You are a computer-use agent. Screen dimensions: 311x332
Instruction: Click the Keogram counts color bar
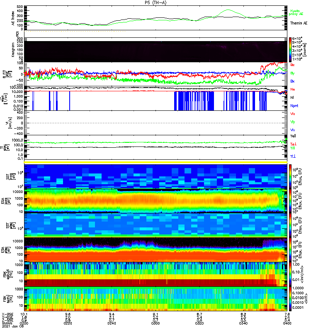point(290,50)
